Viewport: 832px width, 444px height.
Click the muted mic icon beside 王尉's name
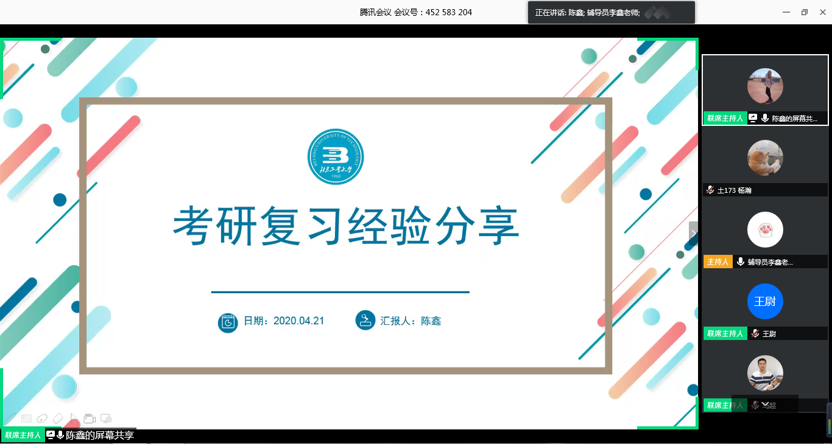(x=755, y=334)
